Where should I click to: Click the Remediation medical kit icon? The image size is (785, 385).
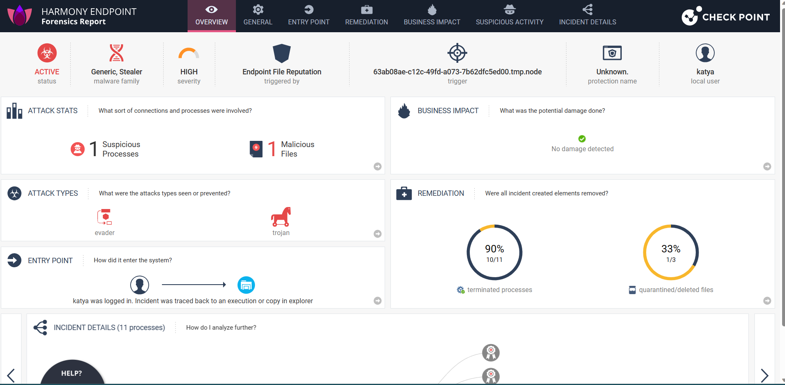click(404, 193)
